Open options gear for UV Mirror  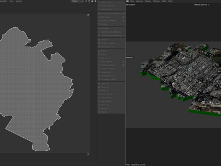coord(123,17)
